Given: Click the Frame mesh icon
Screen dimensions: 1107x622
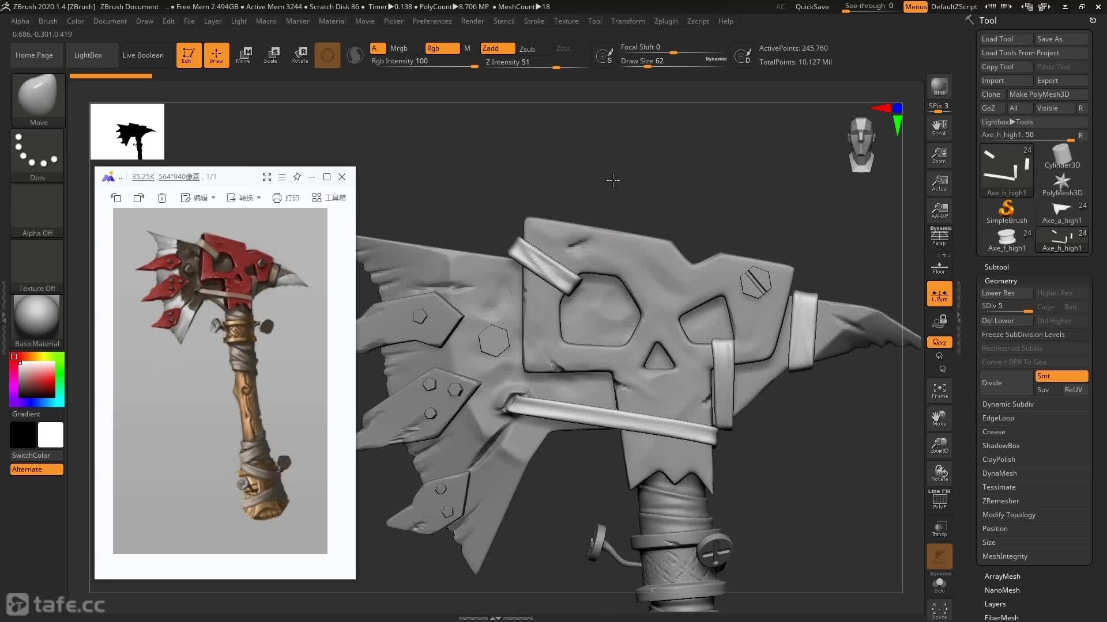Looking at the screenshot, I should [x=939, y=390].
